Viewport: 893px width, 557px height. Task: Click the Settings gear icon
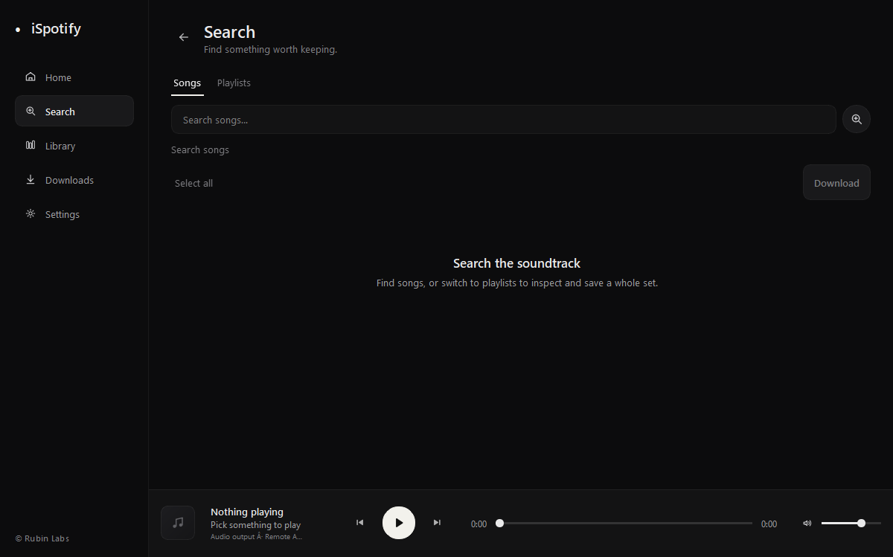pyautogui.click(x=31, y=213)
